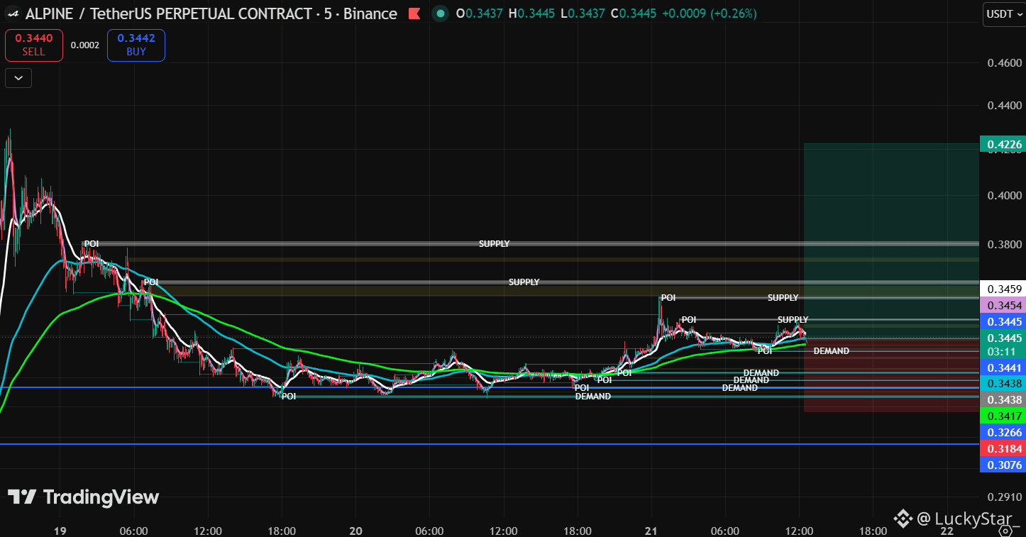
Task: Click the date label 21 on time axis
Action: click(x=651, y=531)
